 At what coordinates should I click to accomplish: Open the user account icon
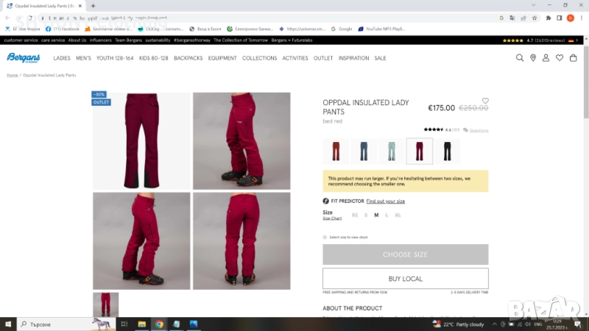(x=546, y=58)
